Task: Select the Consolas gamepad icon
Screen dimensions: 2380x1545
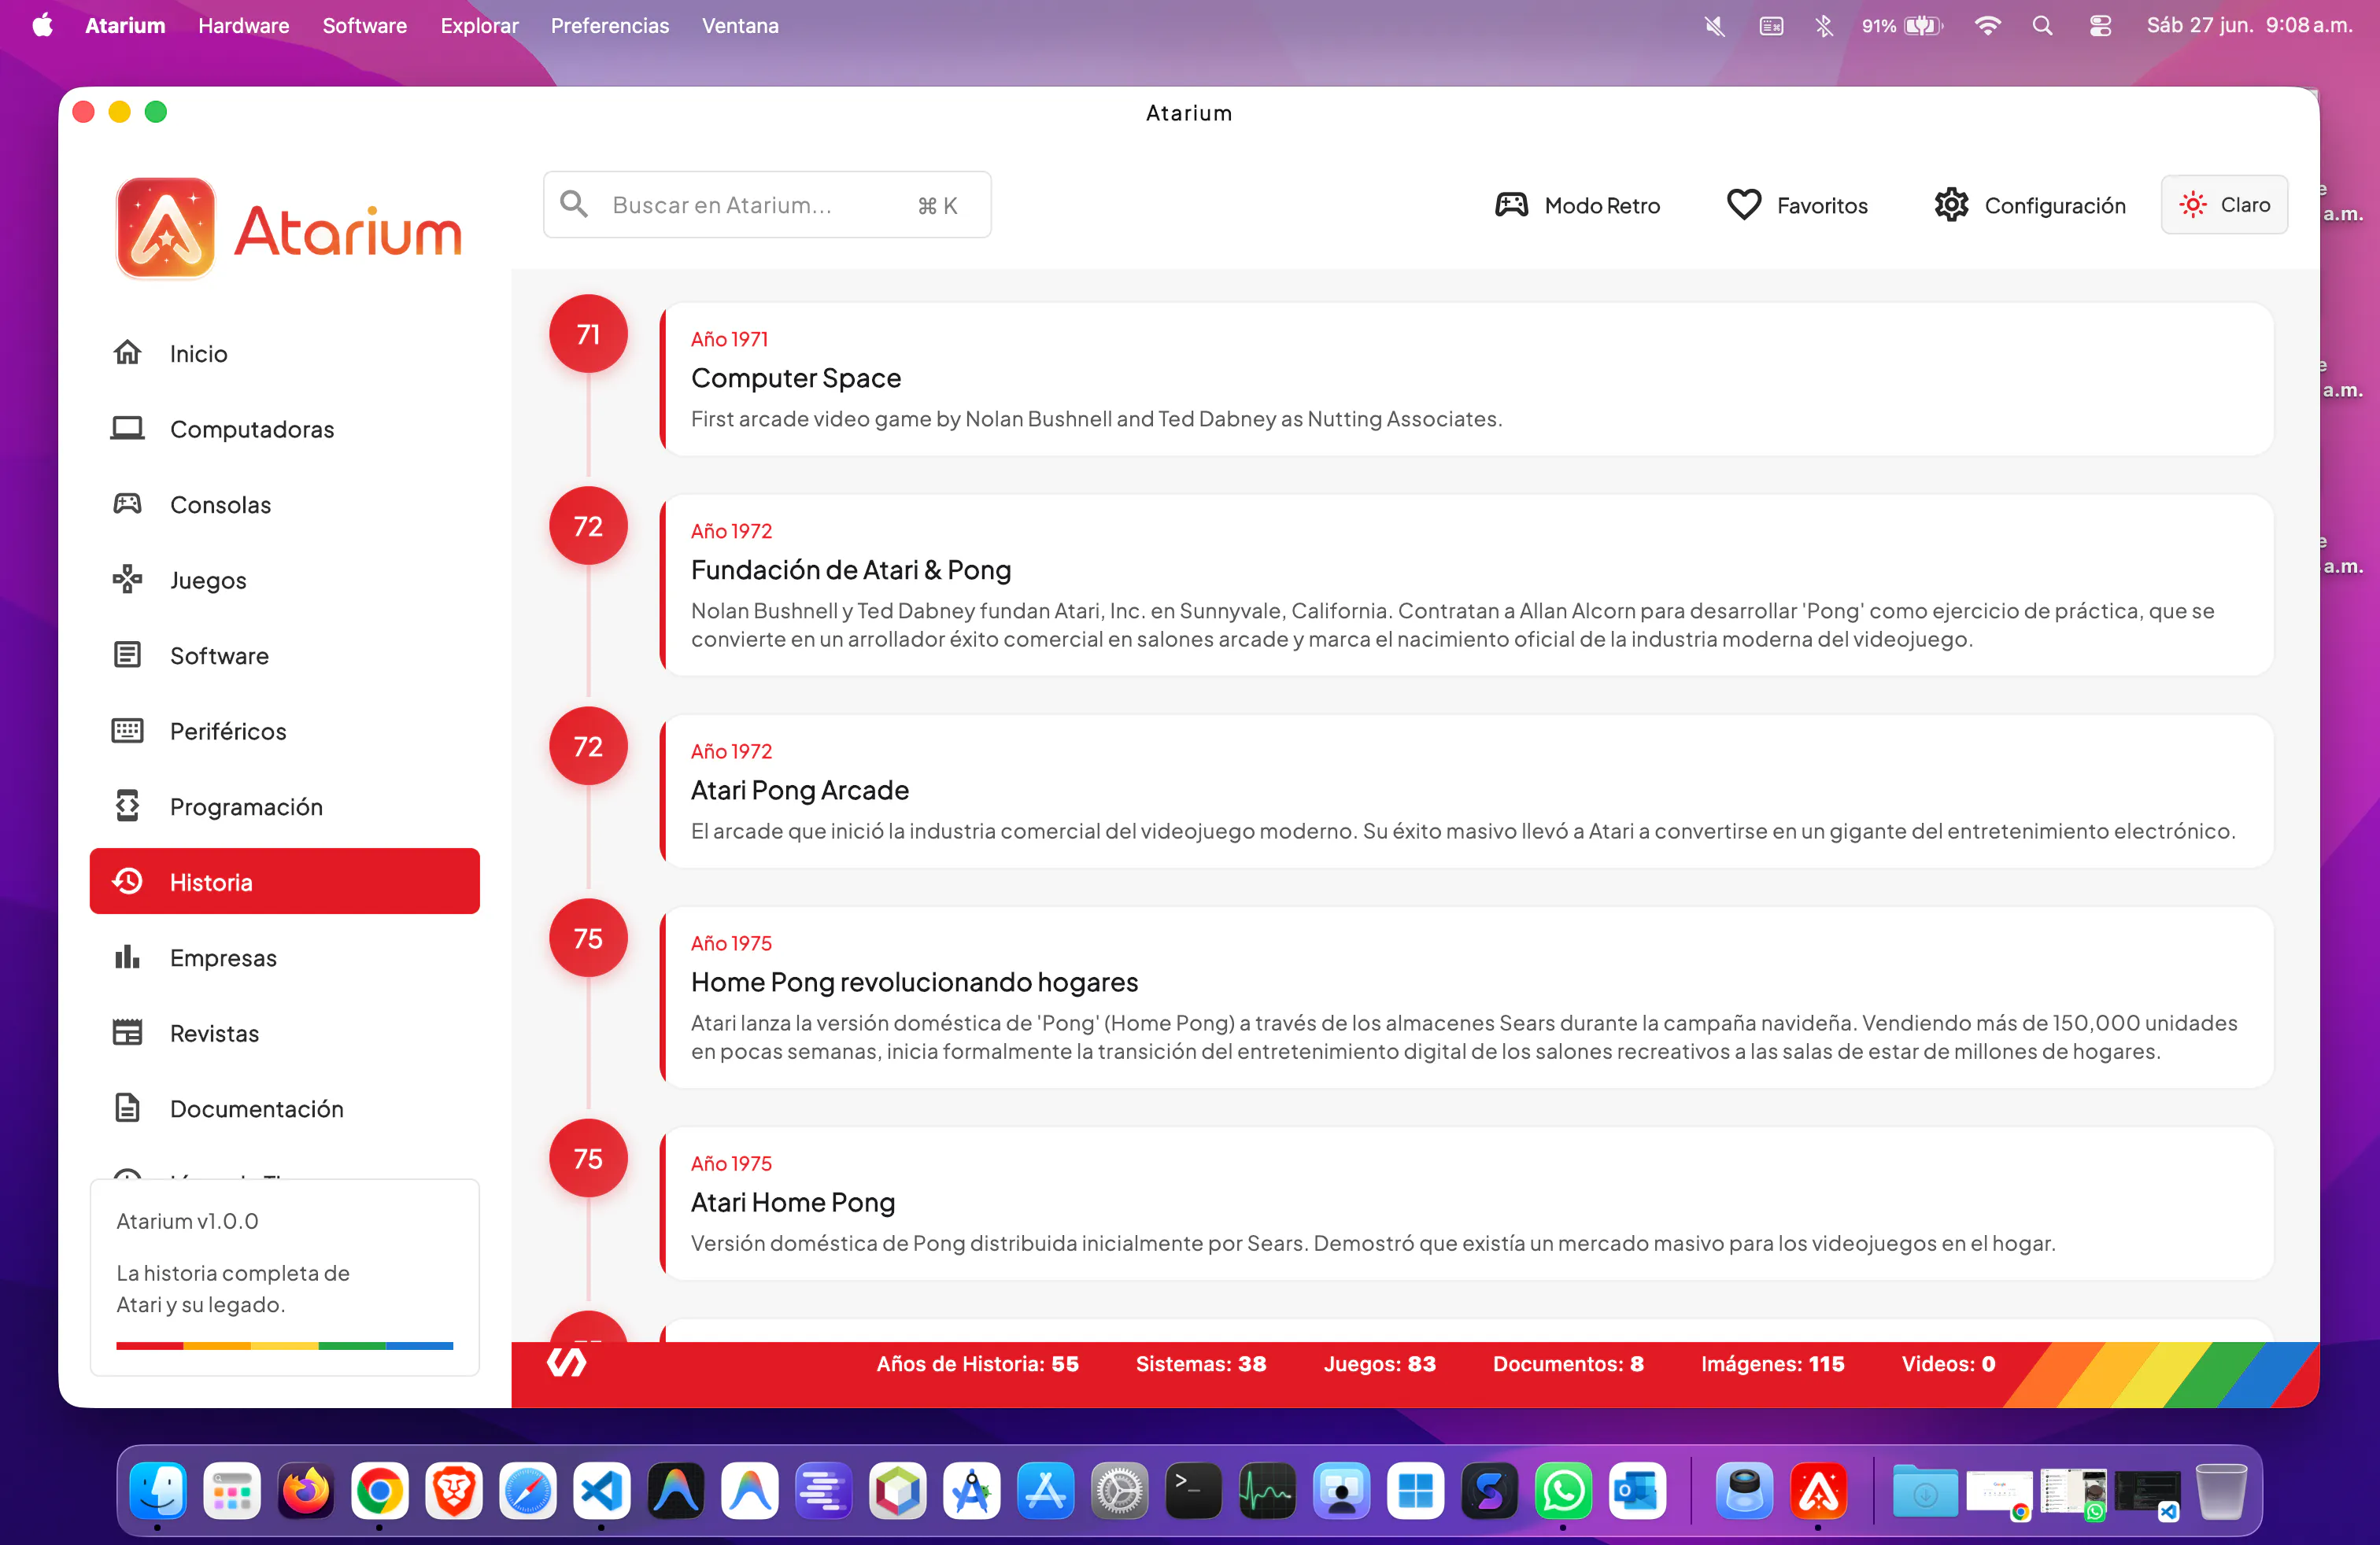Action: click(x=127, y=503)
